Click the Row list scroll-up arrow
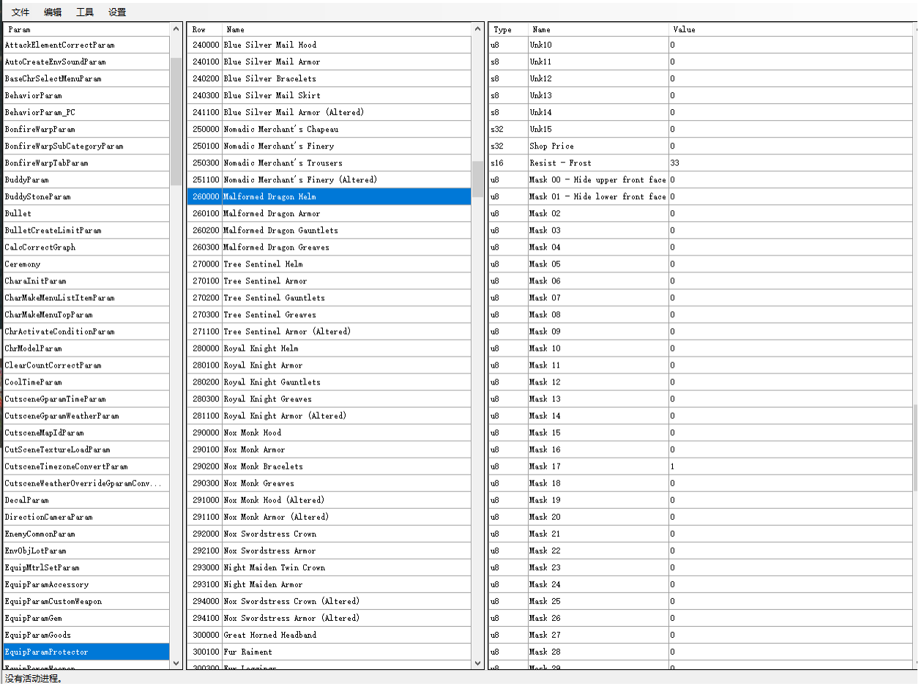Viewport: 924px width, 689px height. pyautogui.click(x=477, y=29)
